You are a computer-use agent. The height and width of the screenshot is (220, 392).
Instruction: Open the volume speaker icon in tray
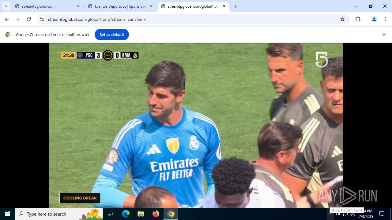point(352,214)
